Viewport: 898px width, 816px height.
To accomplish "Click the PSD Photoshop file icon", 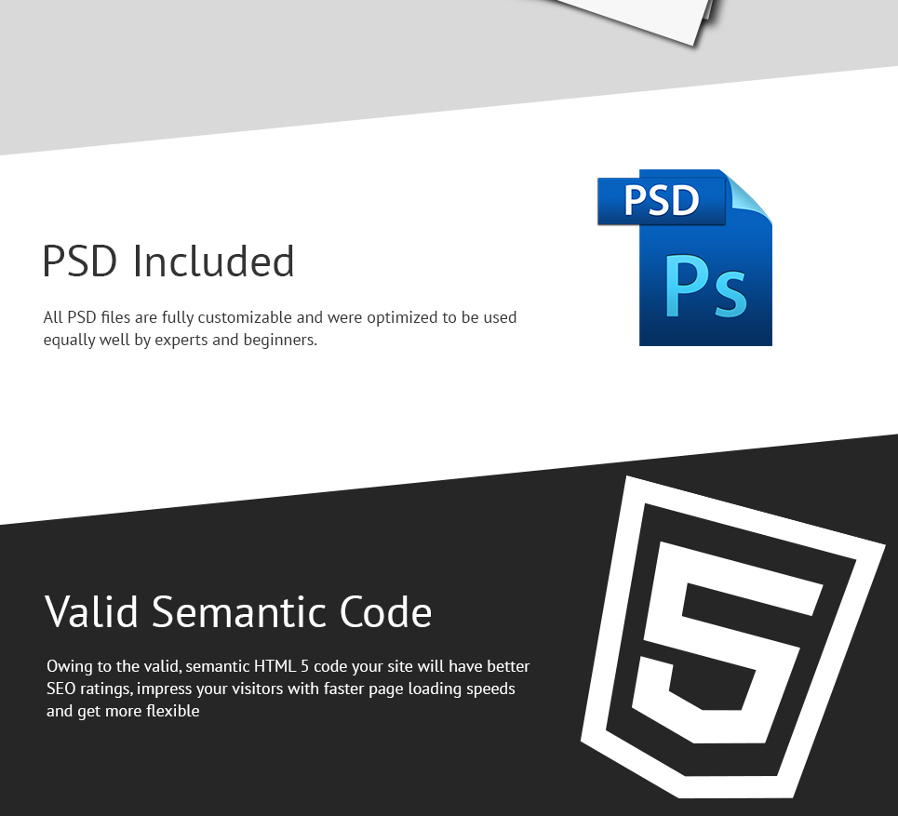I will point(685,257).
